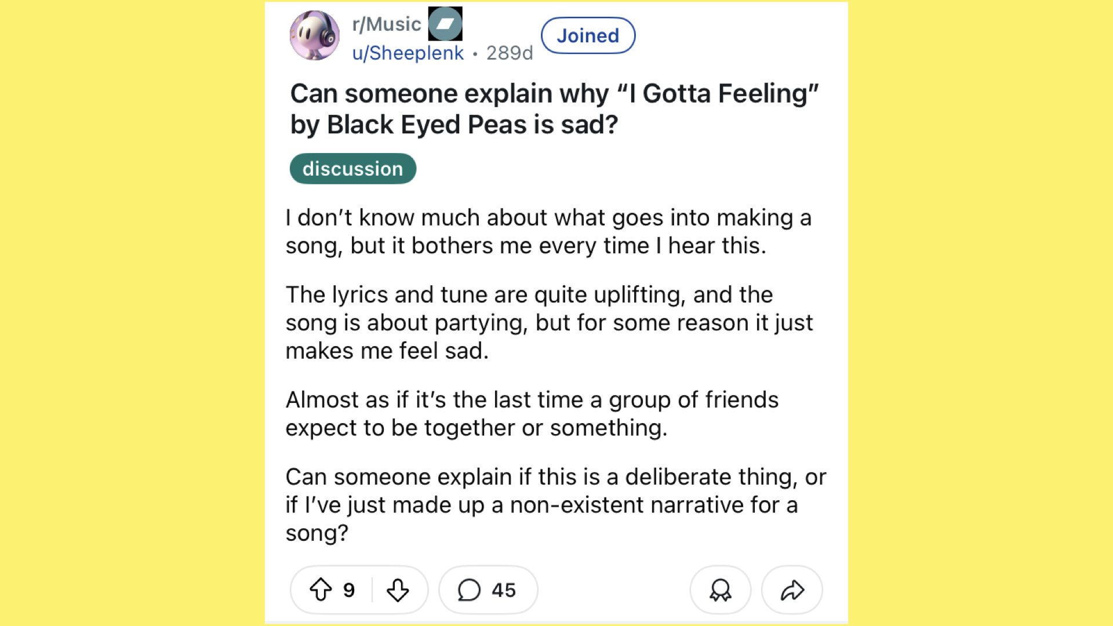The width and height of the screenshot is (1113, 626).
Task: Open the r/Music community avatar
Action: pyautogui.click(x=314, y=36)
